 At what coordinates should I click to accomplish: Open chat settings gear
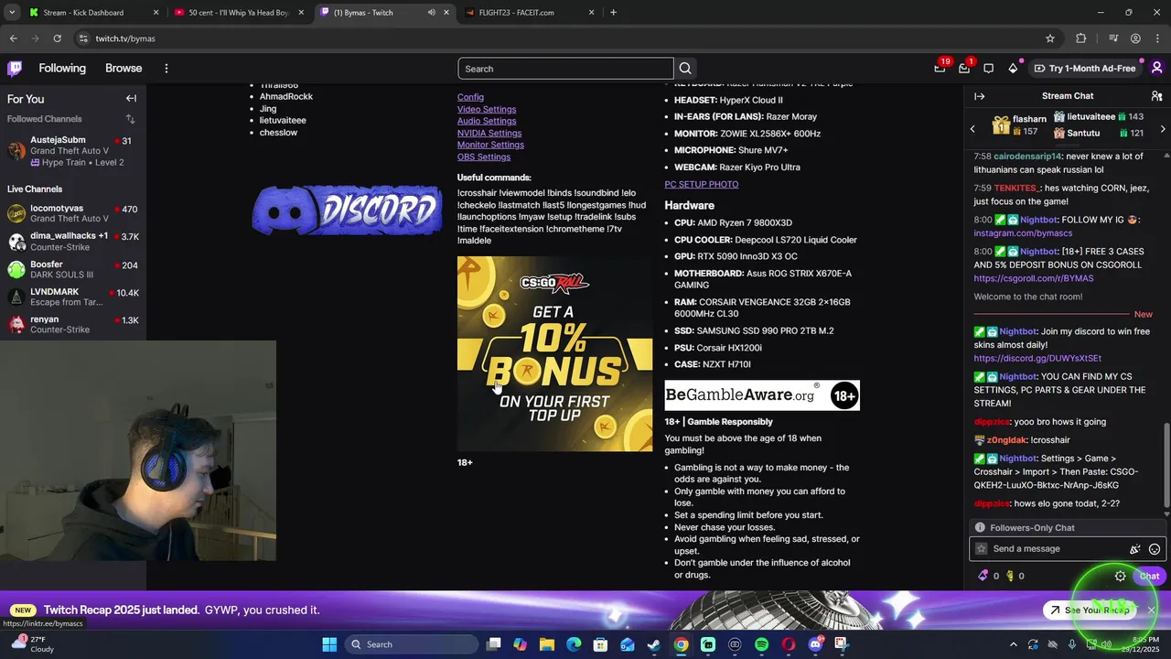(1120, 576)
